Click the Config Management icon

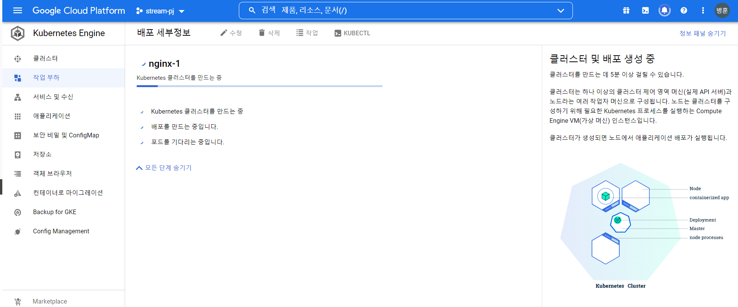pos(18,231)
